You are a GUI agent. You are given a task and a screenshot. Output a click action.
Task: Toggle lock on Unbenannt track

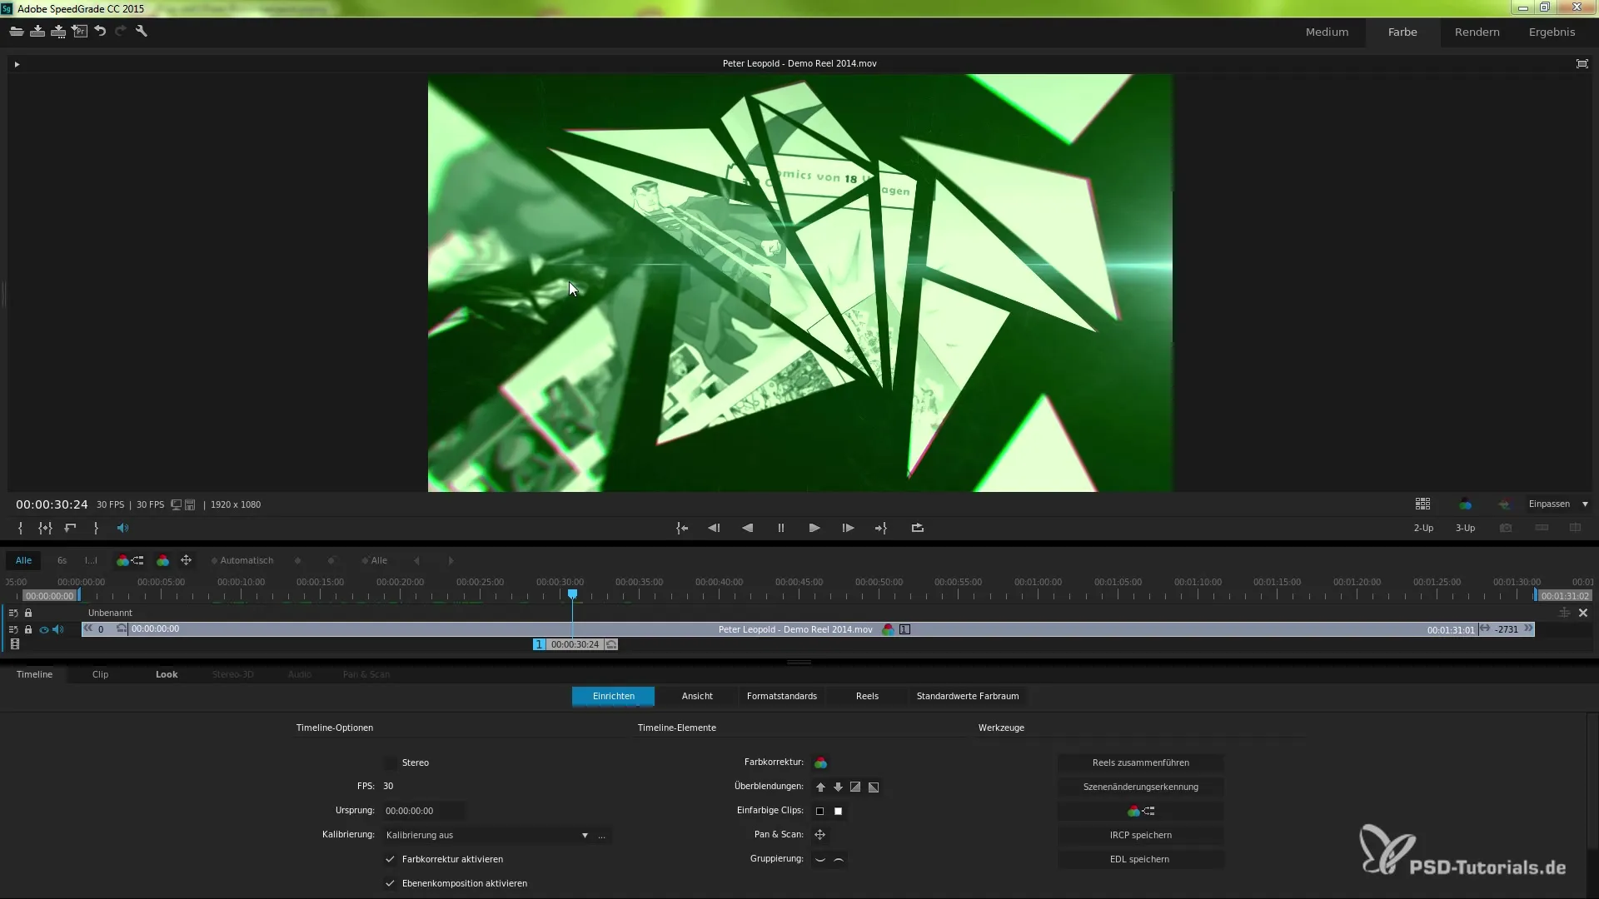28,613
